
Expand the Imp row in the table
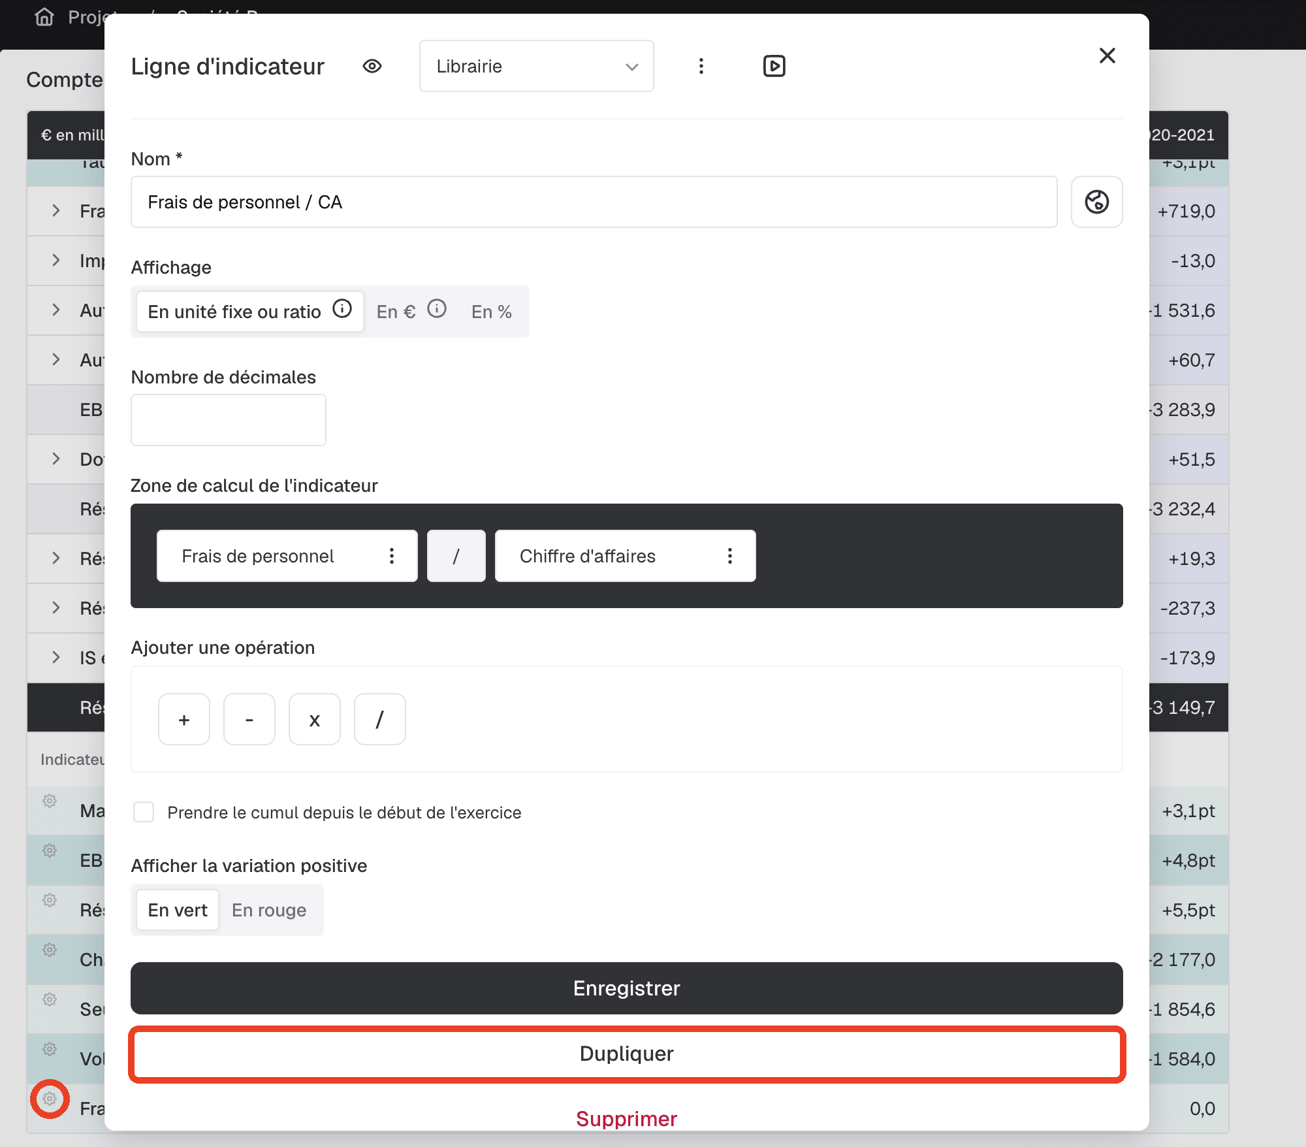pyautogui.click(x=56, y=260)
